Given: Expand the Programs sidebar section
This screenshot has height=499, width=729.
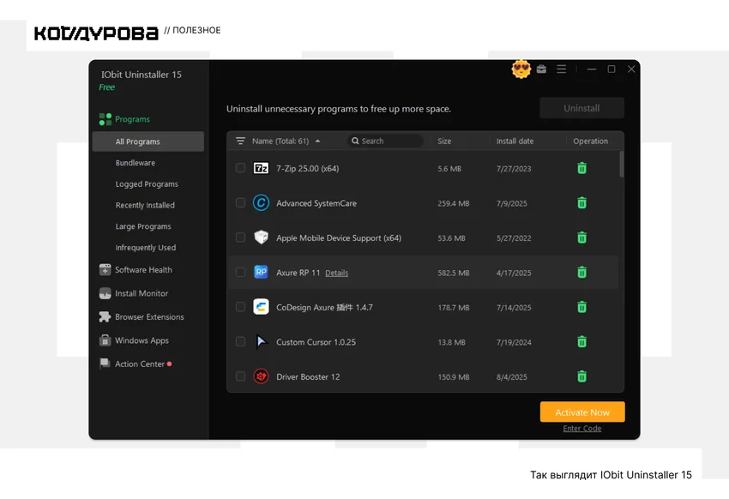Looking at the screenshot, I should [132, 119].
